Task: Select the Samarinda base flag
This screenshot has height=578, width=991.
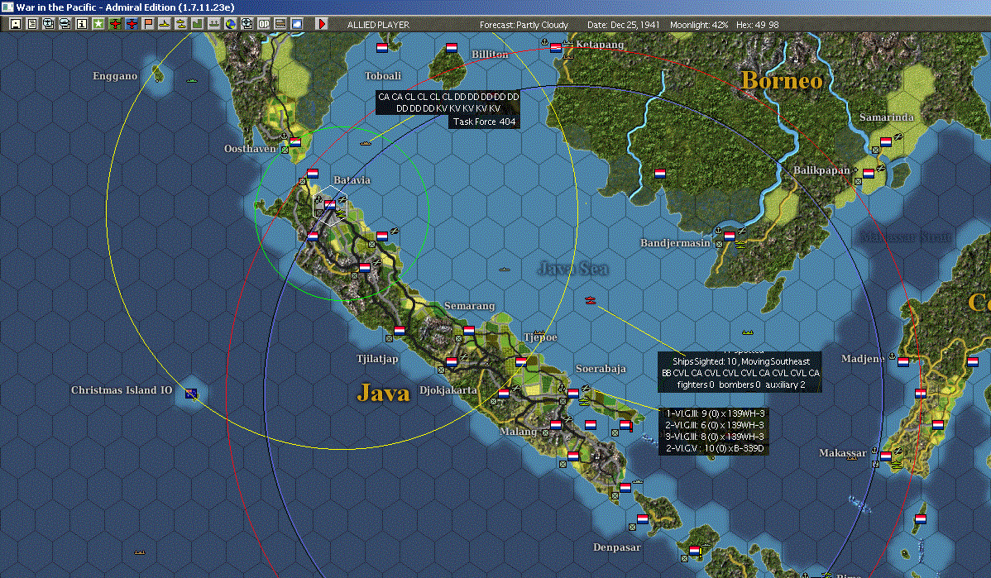Action: [x=886, y=142]
